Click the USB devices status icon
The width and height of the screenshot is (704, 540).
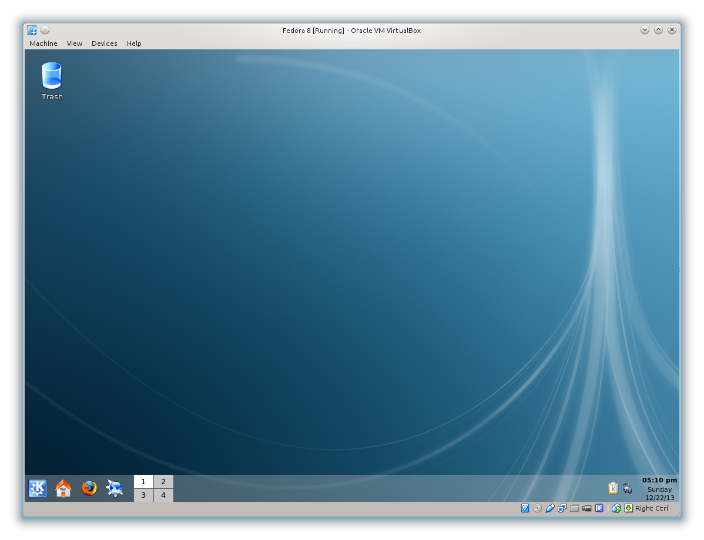click(550, 508)
